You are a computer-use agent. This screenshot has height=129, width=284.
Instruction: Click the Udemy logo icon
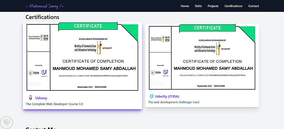[x=31, y=98]
